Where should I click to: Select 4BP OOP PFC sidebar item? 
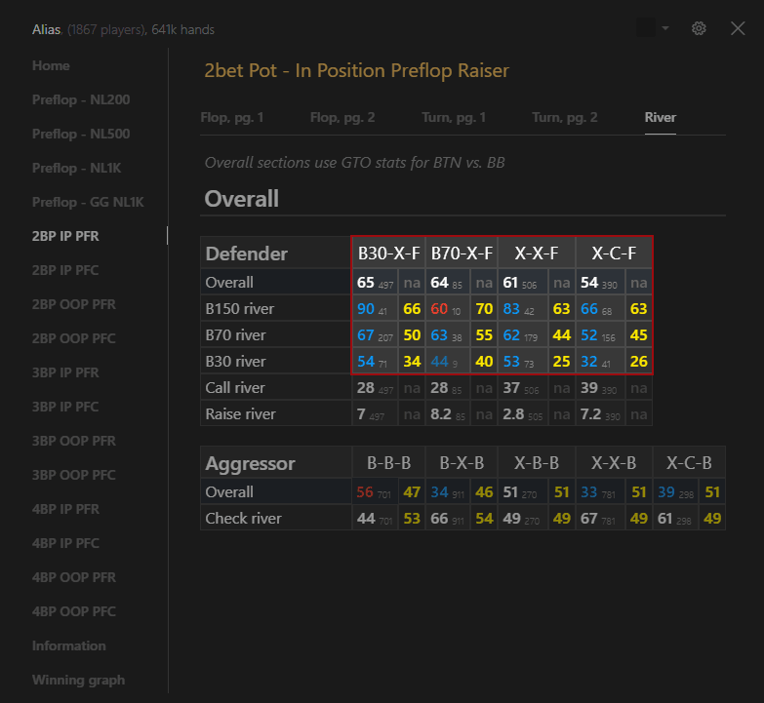73,611
